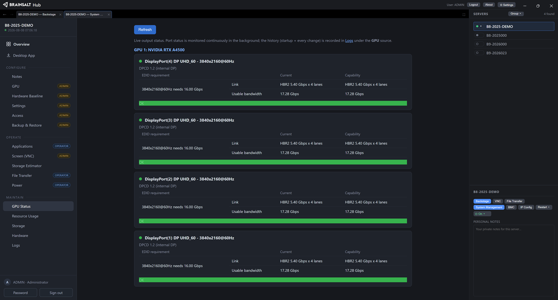Toggle the B9-2026023 server status pill

479,53
